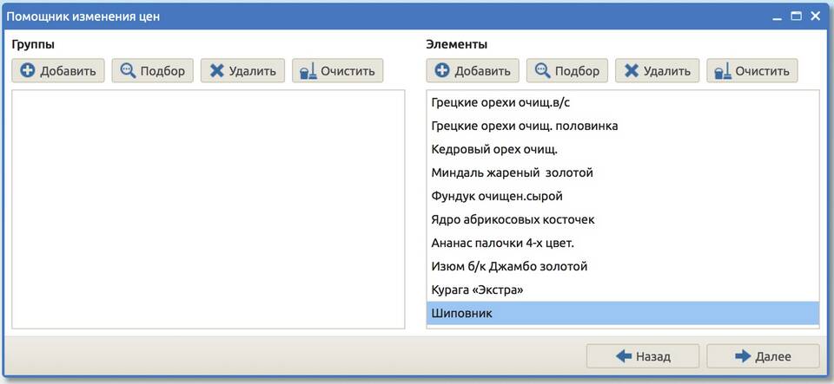Click the Подбор label under Элементы
The image size is (834, 384).
click(578, 71)
